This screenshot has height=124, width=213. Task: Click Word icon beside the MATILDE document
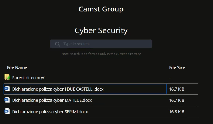pos(7,100)
